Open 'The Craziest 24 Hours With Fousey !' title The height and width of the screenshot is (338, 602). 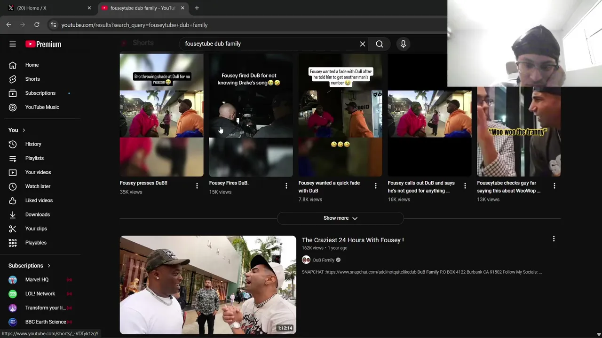[x=353, y=240]
